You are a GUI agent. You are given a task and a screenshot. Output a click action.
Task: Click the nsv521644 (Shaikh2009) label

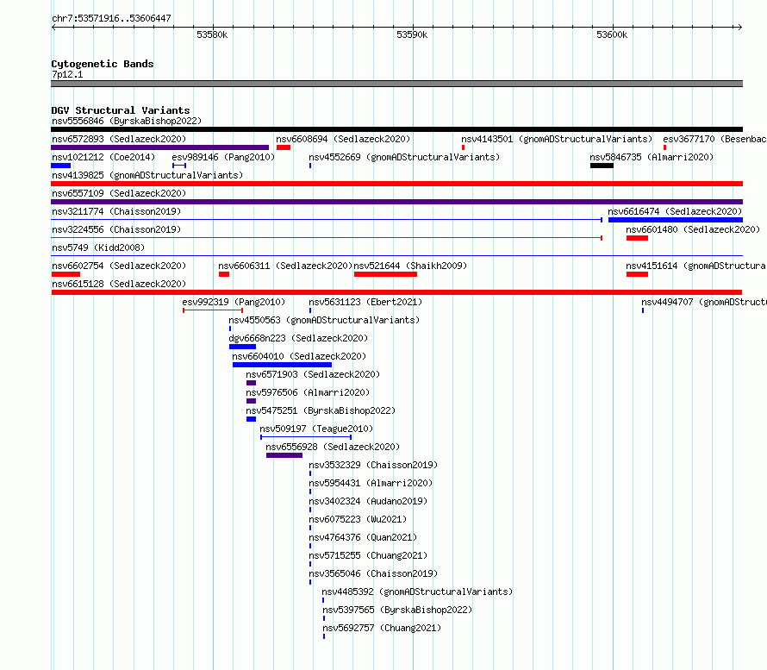coord(410,266)
